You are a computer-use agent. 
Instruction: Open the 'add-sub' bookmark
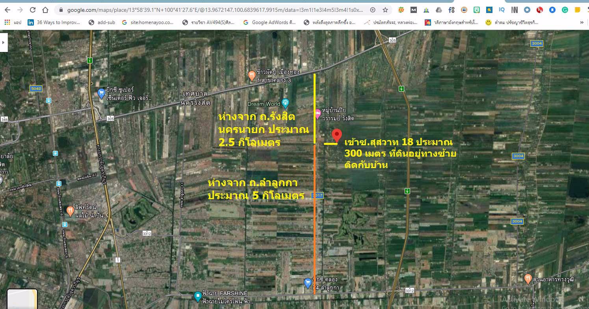102,22
